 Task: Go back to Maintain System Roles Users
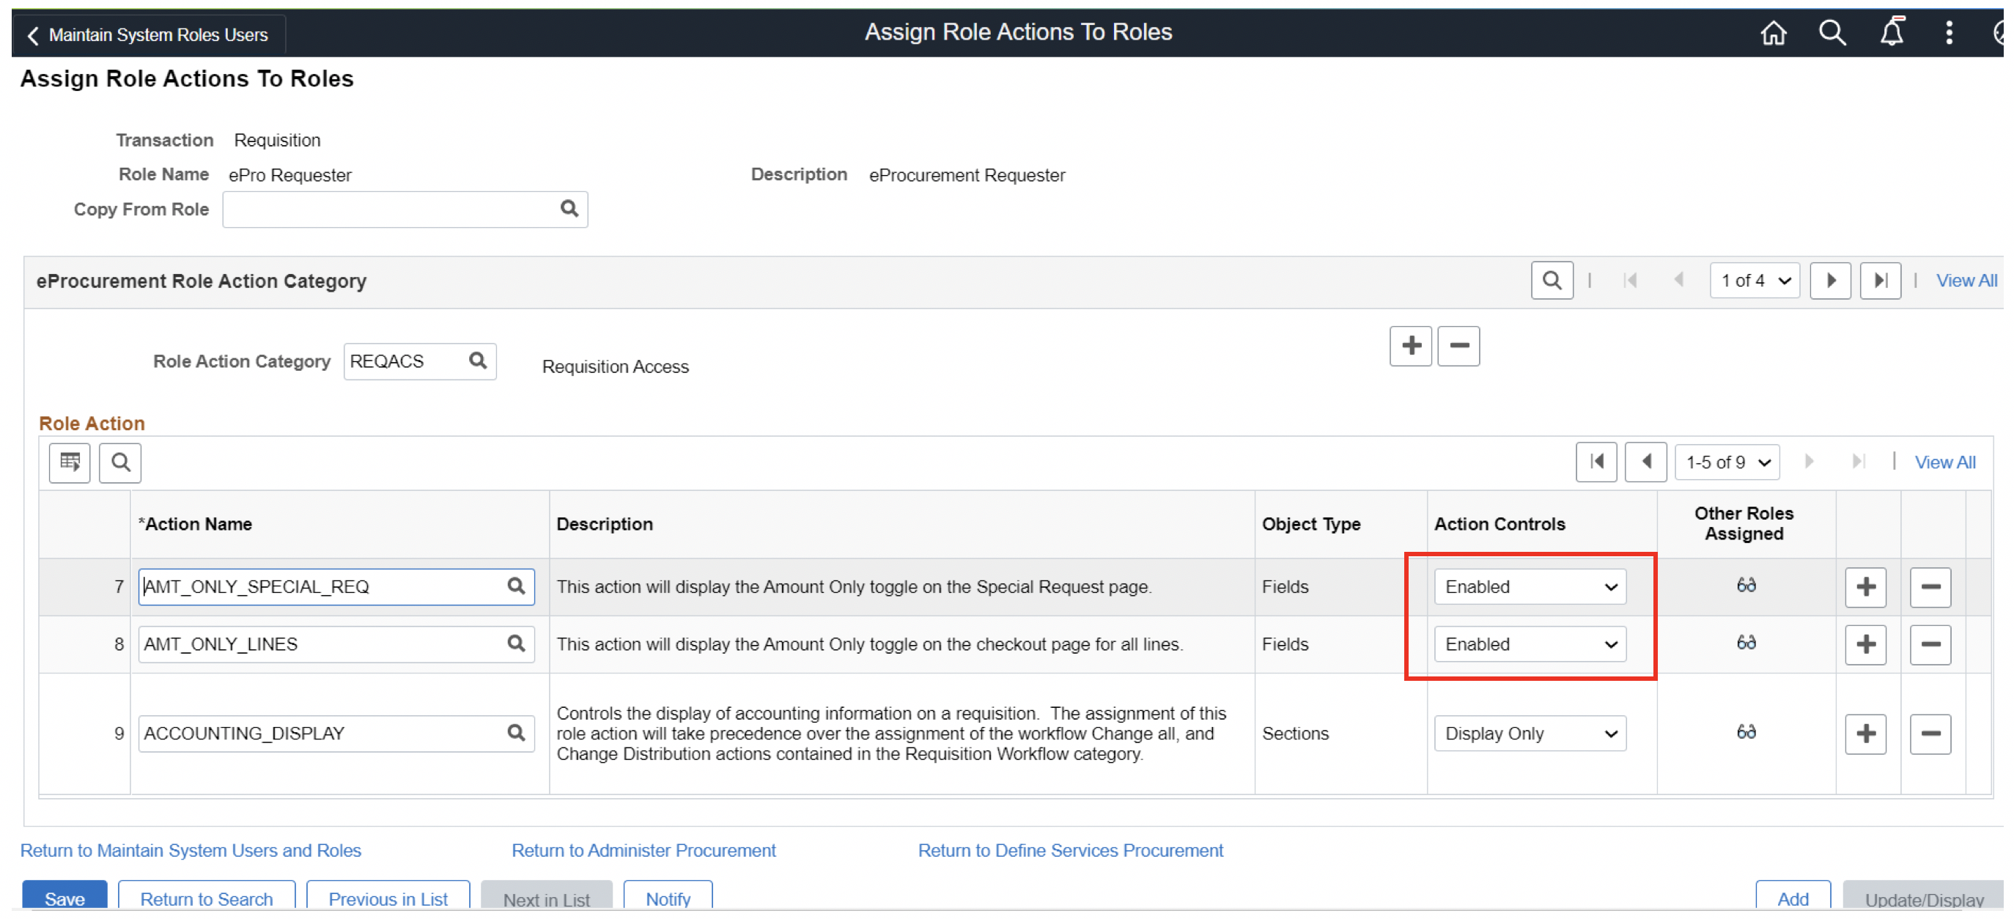[x=149, y=35]
